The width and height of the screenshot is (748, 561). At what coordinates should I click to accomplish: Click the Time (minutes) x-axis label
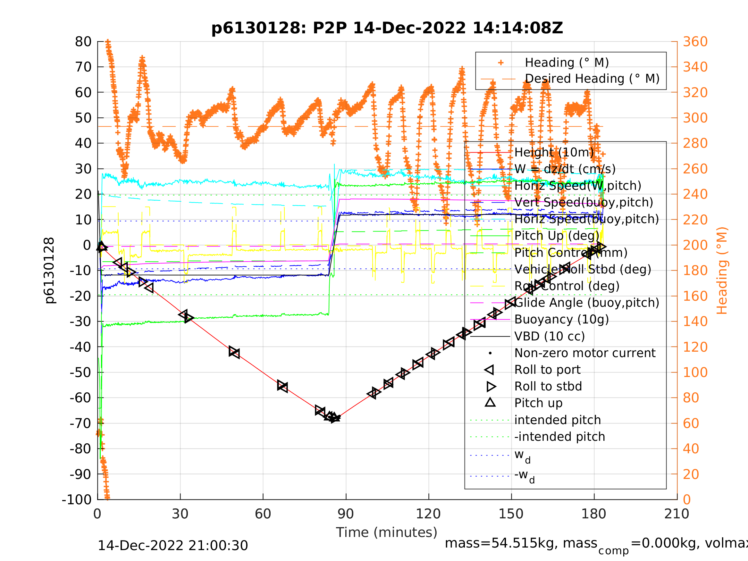coord(387,533)
